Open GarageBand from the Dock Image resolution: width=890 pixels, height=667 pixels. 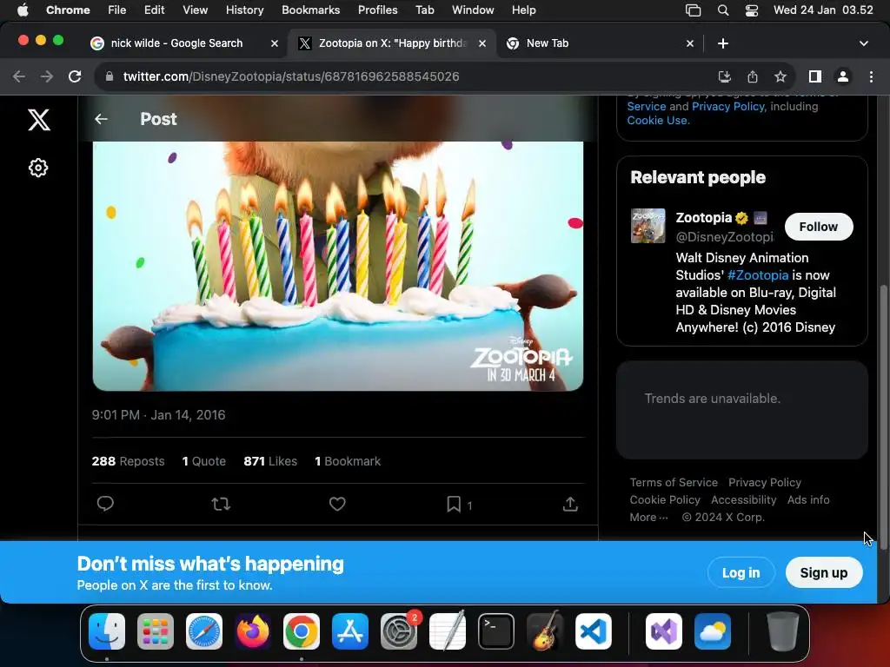click(x=545, y=631)
